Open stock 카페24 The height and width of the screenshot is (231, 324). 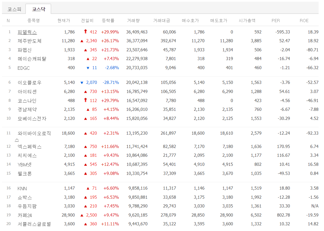point(25,215)
